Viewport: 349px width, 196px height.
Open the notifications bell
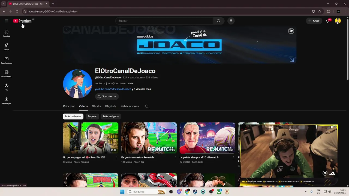tap(327, 21)
